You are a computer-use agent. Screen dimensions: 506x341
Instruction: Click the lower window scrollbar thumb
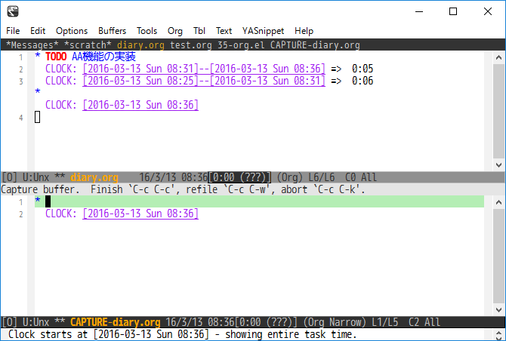(x=499, y=257)
